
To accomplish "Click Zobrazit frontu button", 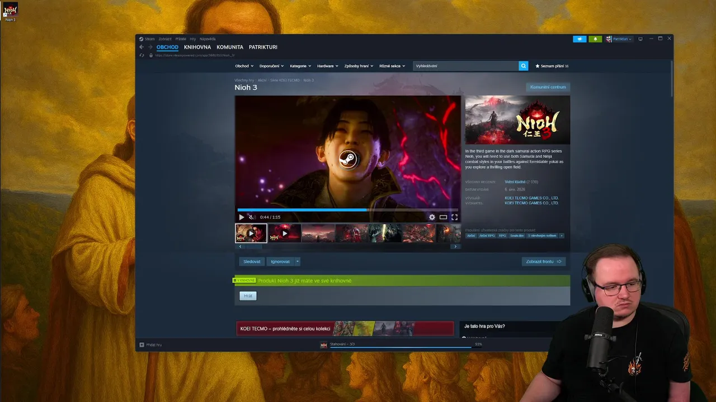I will click(x=544, y=261).
